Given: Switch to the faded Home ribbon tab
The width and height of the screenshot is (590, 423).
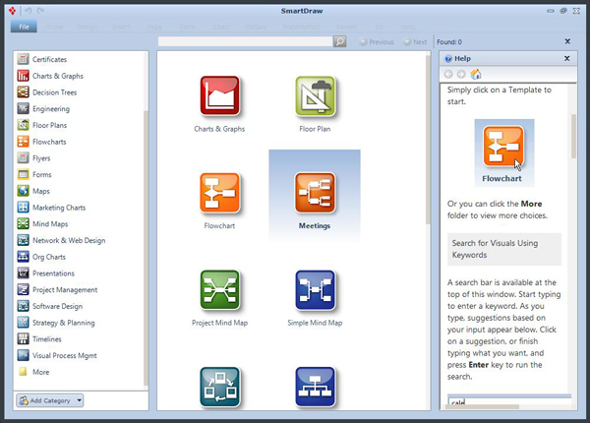Looking at the screenshot, I should (54, 28).
